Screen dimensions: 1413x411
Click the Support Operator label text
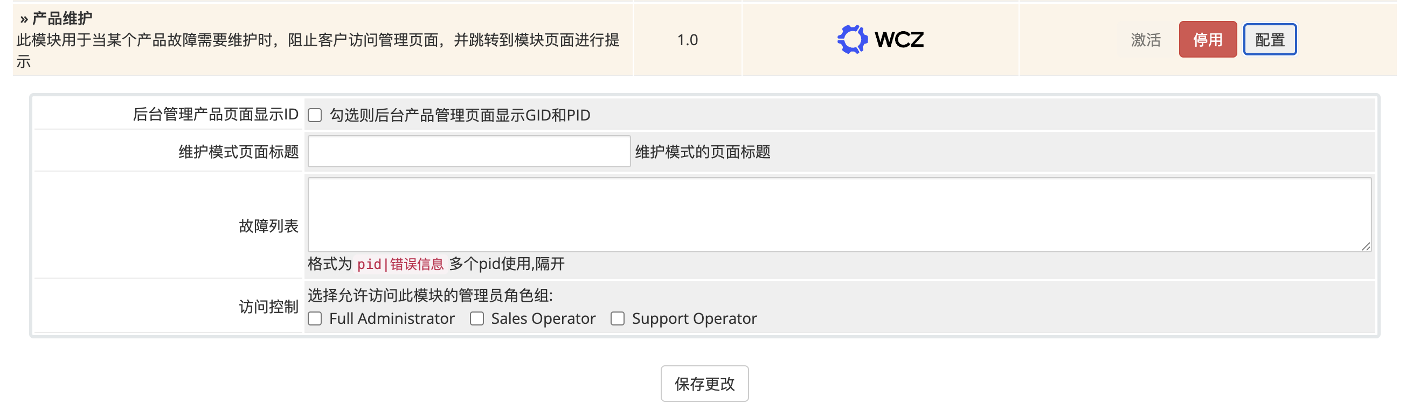click(x=694, y=318)
